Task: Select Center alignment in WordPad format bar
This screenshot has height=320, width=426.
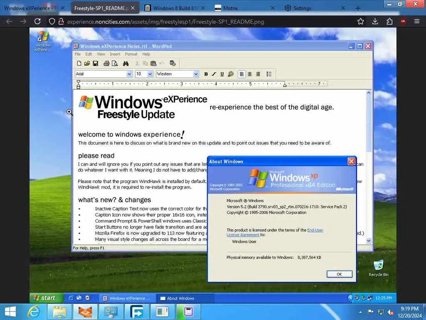Action: [250, 74]
